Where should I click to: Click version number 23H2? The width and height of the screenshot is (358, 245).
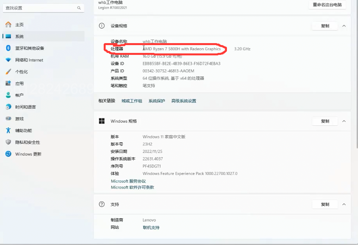148,144
